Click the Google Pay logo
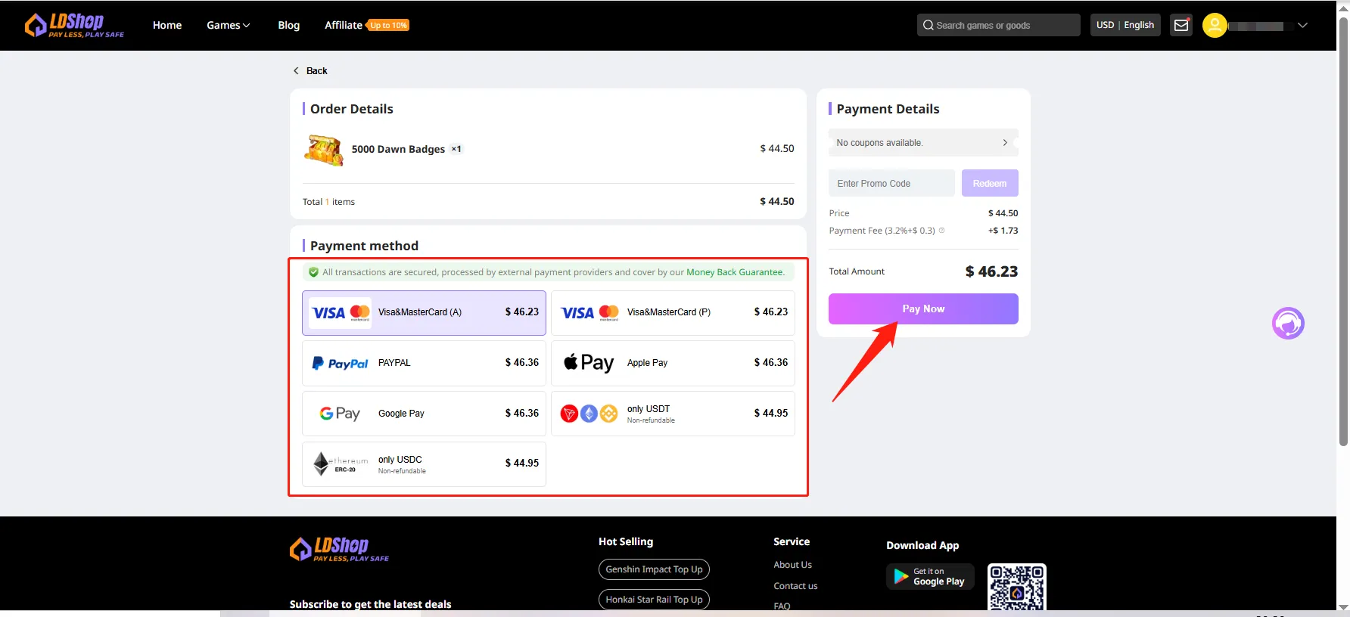 pyautogui.click(x=340, y=414)
